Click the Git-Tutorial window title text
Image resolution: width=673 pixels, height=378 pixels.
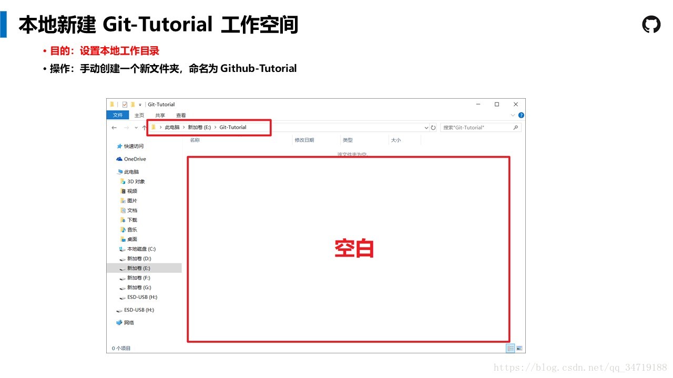click(x=161, y=104)
